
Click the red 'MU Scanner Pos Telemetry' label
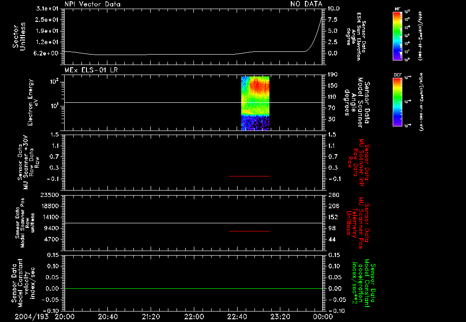click(x=358, y=223)
